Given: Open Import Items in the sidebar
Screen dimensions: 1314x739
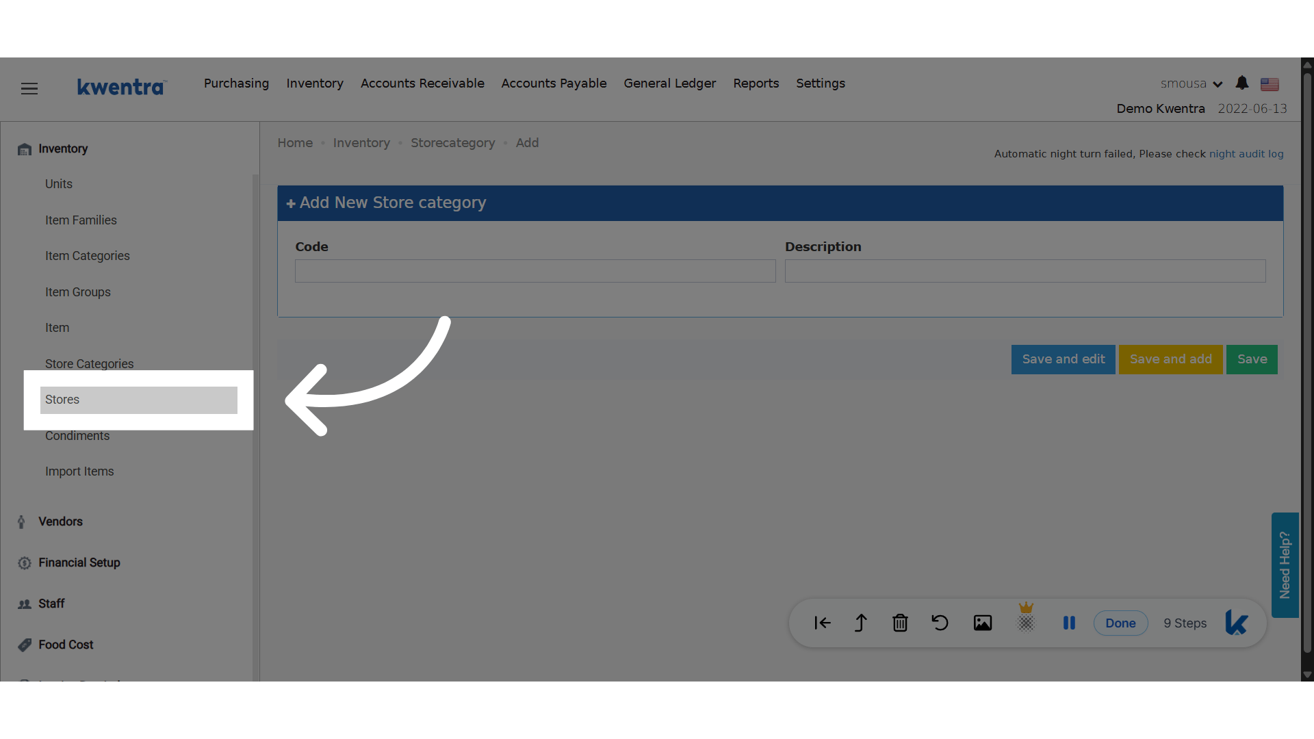Looking at the screenshot, I should 79,471.
